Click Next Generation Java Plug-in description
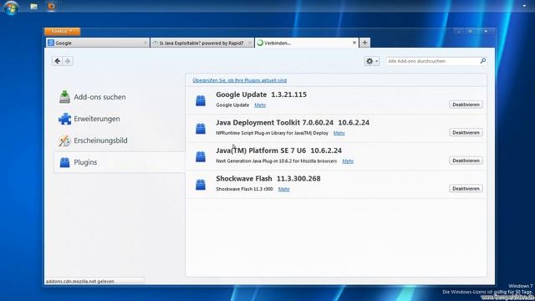 [x=277, y=161]
